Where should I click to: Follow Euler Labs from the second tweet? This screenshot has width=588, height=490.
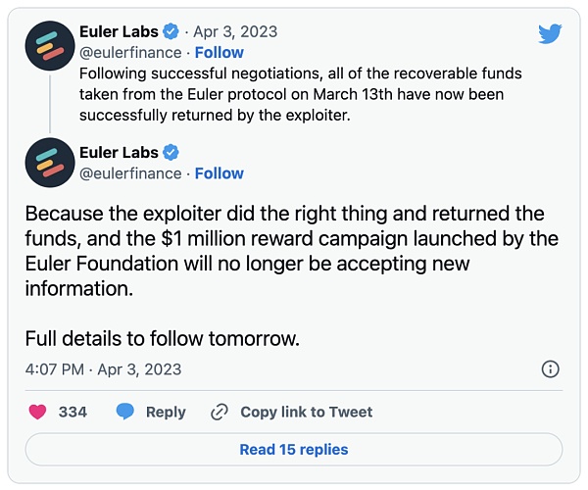pyautogui.click(x=220, y=173)
